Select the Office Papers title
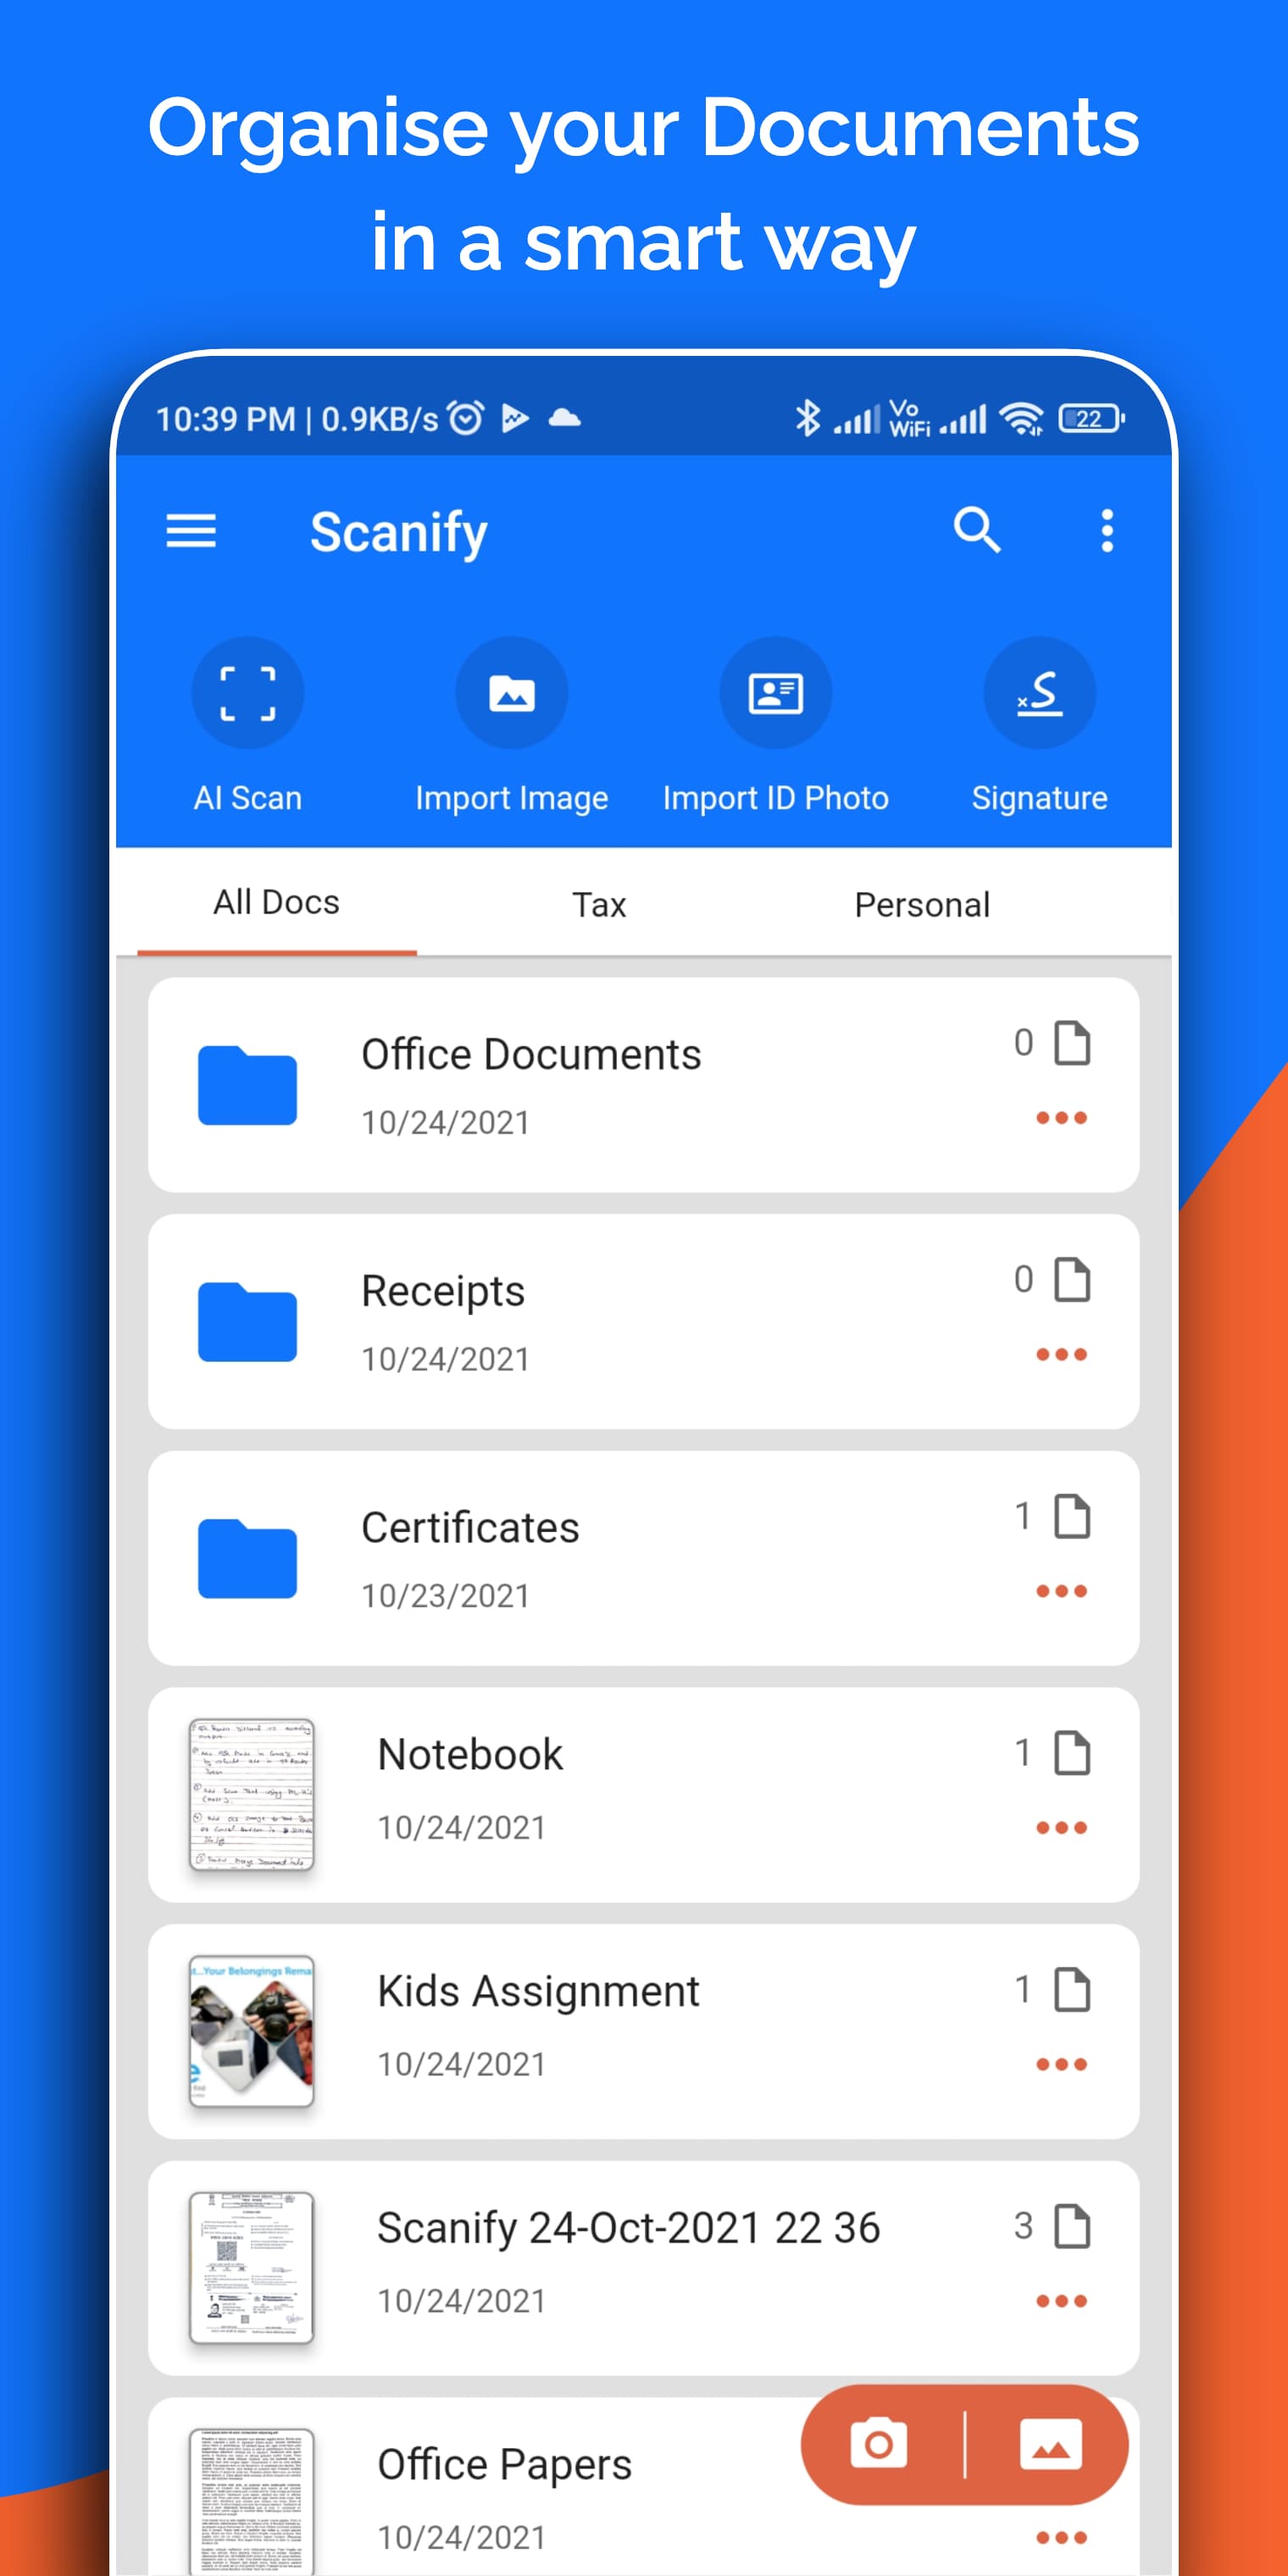Screen dimensions: 1288x2576 tap(504, 2465)
